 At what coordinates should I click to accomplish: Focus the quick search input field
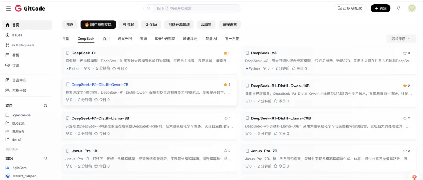197,8
